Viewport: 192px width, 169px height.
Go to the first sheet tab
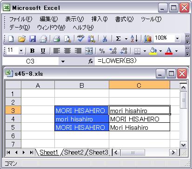(8, 152)
